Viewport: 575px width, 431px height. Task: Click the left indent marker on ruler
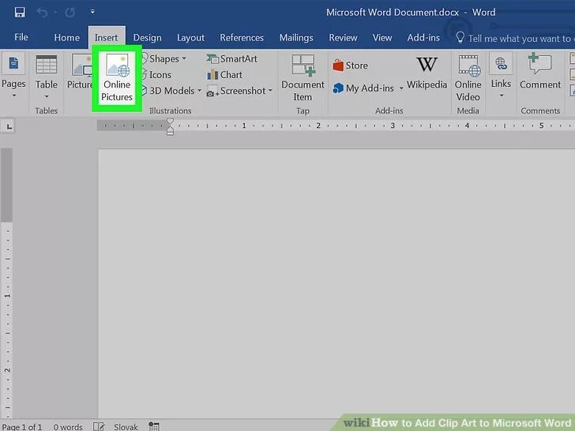pyautogui.click(x=170, y=132)
